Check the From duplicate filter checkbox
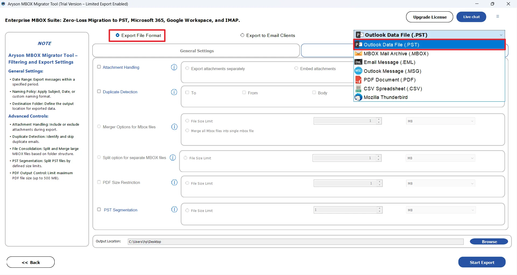The image size is (517, 275). tap(244, 92)
